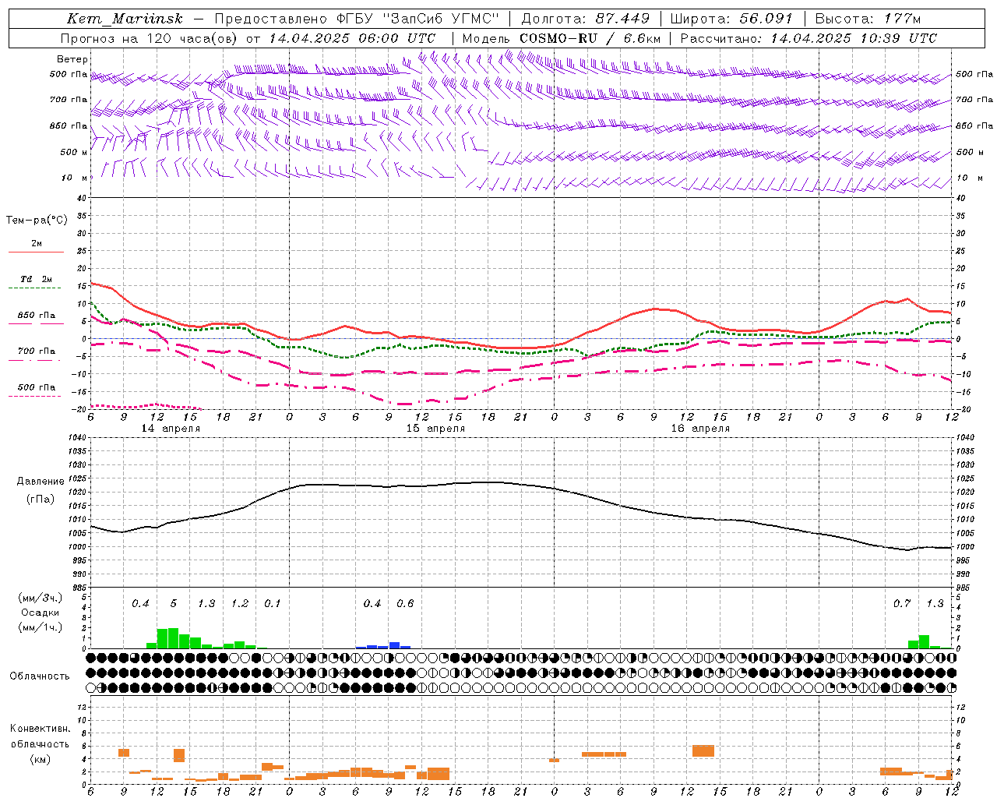Viewport: 997px width, 798px height.
Task: Click the "(км)" unit label
Action: pyautogui.click(x=40, y=759)
